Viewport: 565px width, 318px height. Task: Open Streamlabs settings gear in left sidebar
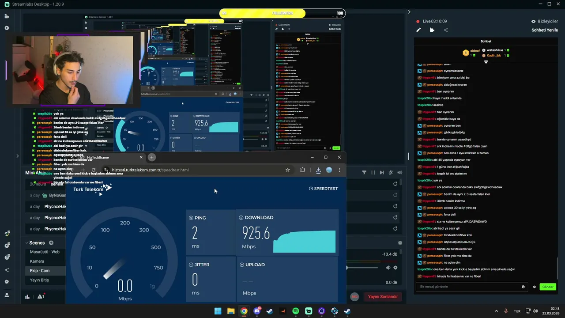(x=7, y=282)
